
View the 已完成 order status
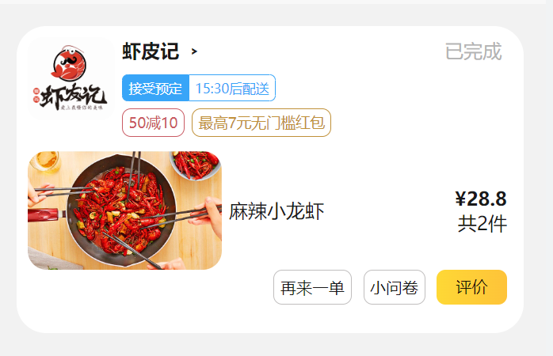click(473, 51)
